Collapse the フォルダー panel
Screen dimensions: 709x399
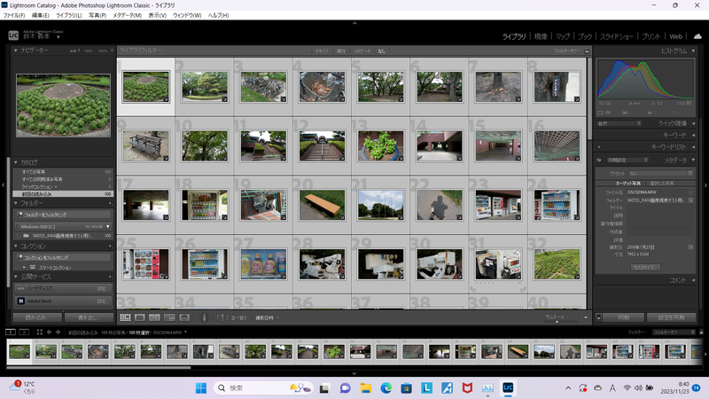15,204
